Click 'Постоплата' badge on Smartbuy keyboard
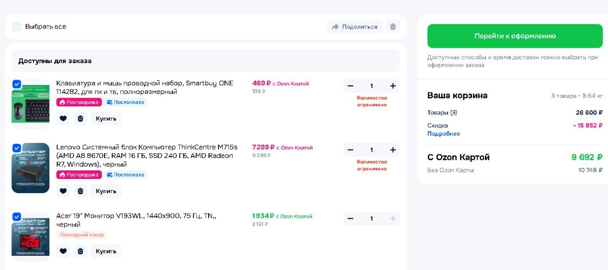 point(126,102)
